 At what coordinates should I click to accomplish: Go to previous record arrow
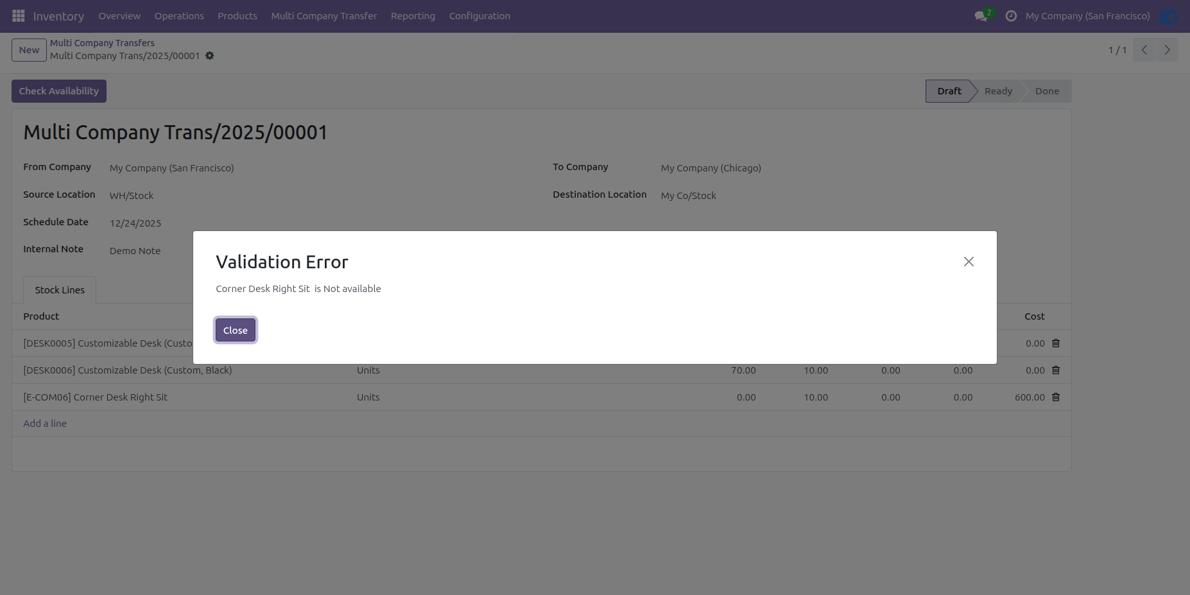coord(1144,50)
